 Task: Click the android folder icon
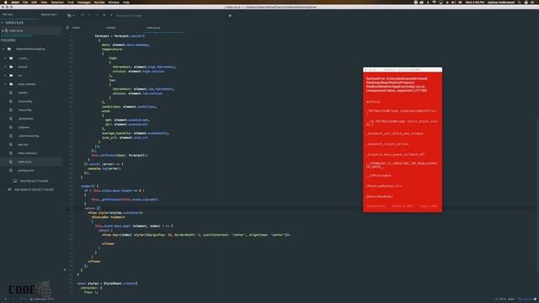tap(11, 66)
